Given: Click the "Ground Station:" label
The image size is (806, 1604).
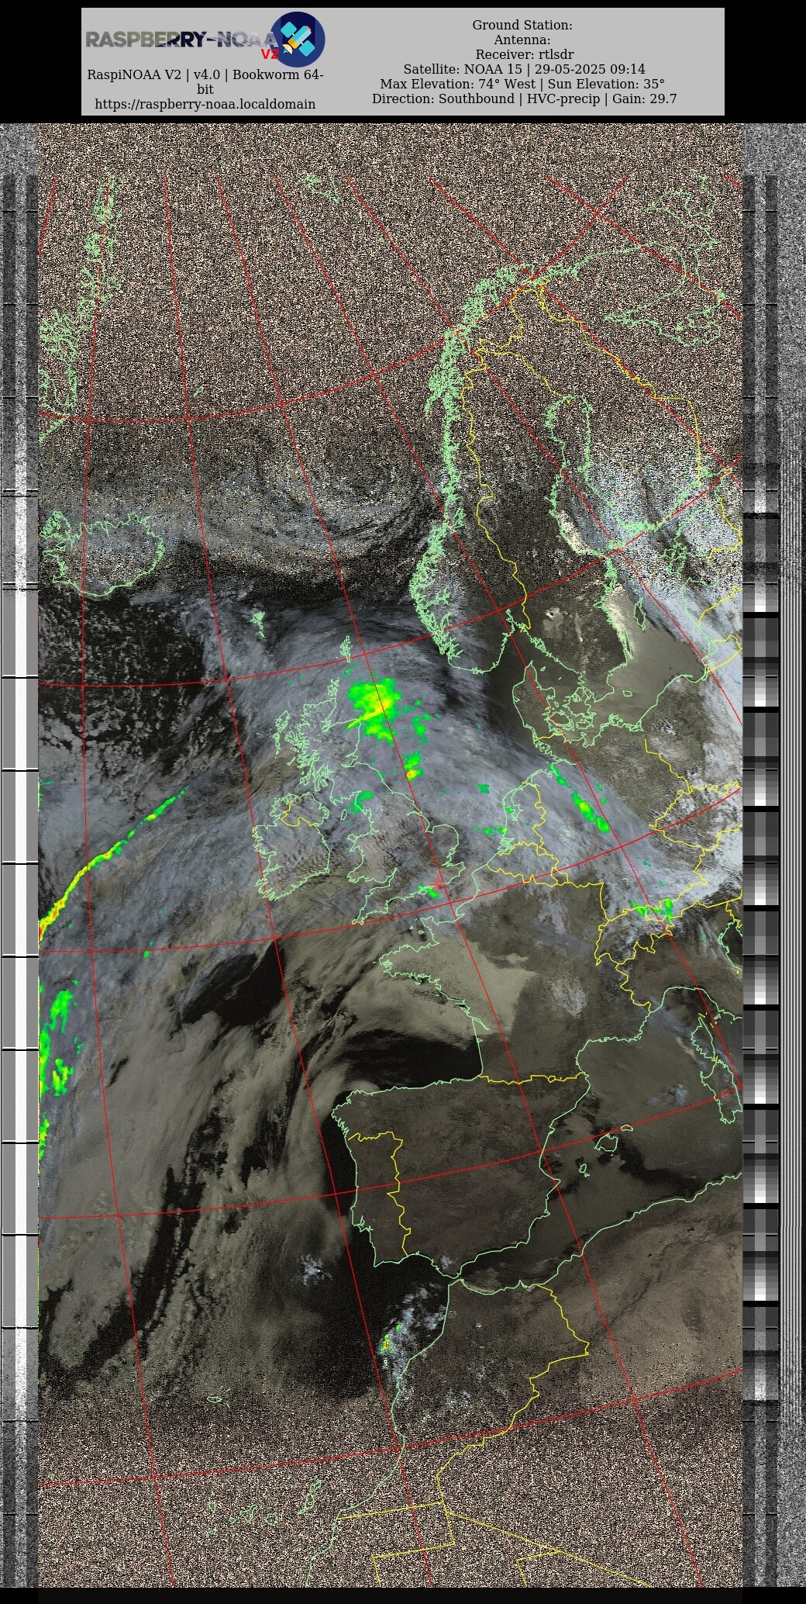Looking at the screenshot, I should (523, 26).
